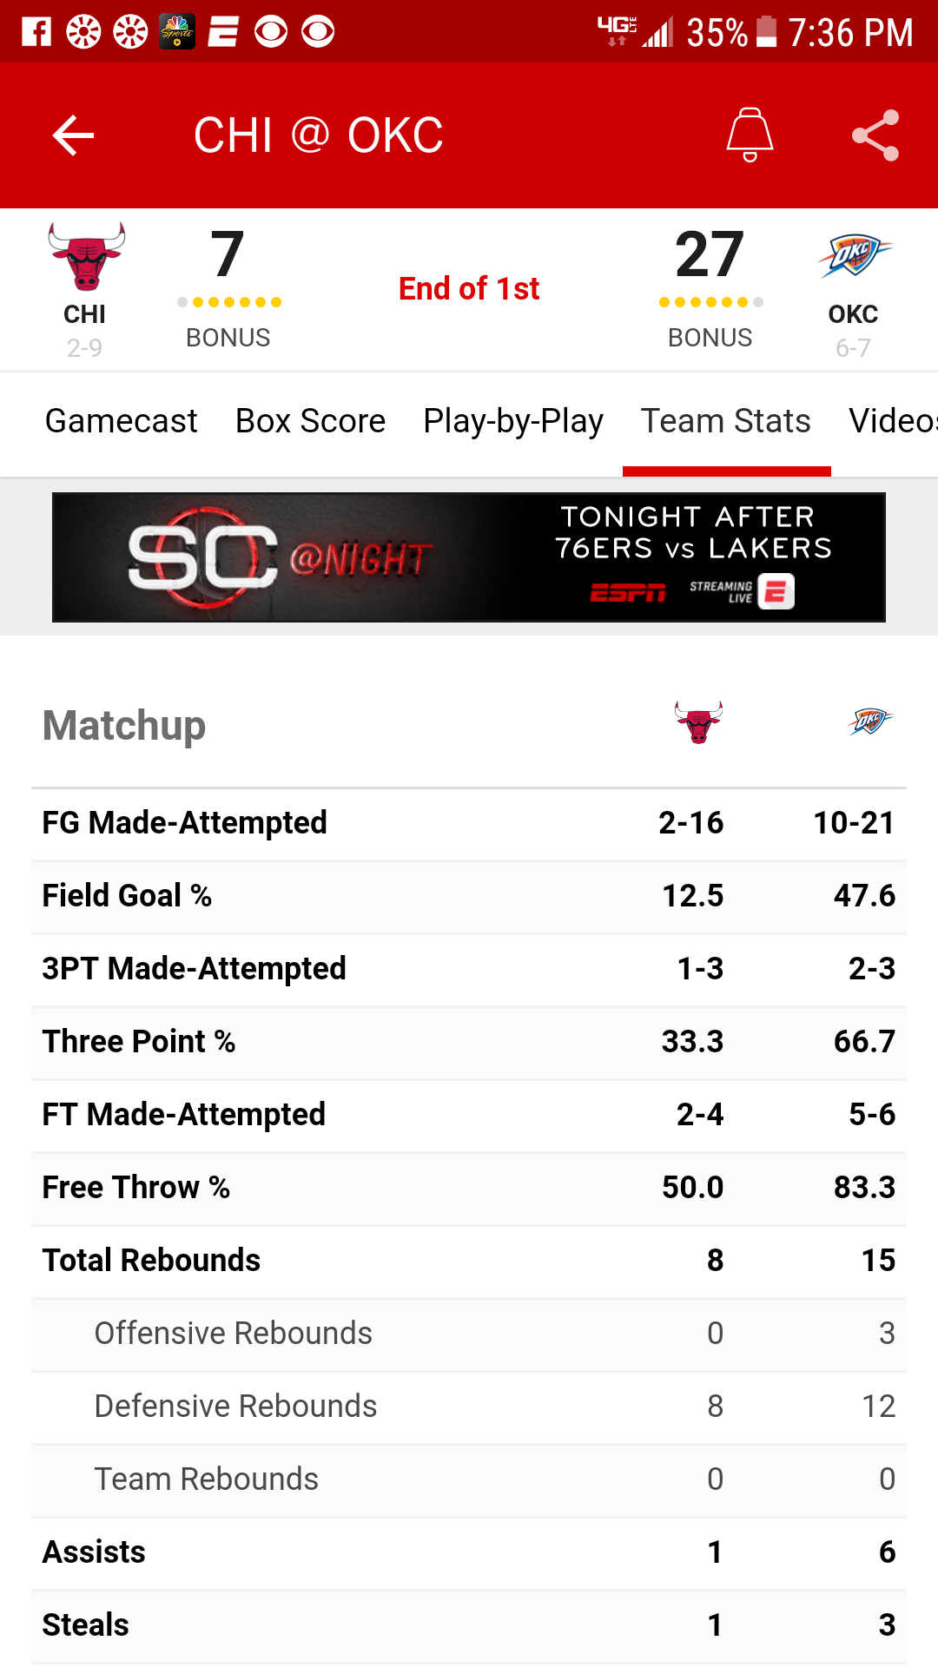
Task: Enable game alerts with bell icon
Action: [x=750, y=135]
